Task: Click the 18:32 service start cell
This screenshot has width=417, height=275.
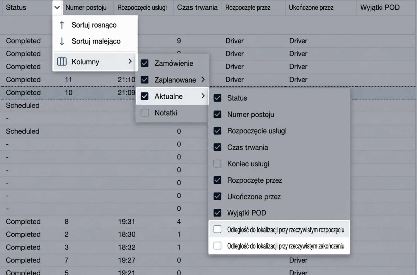Action: click(126, 247)
